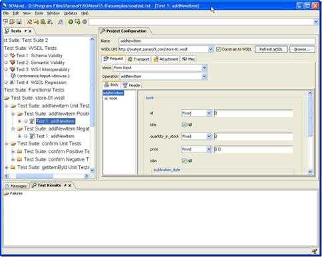Click into the Name input field
Image resolution: width=322 pixels, height=257 pixels.
click(x=217, y=41)
